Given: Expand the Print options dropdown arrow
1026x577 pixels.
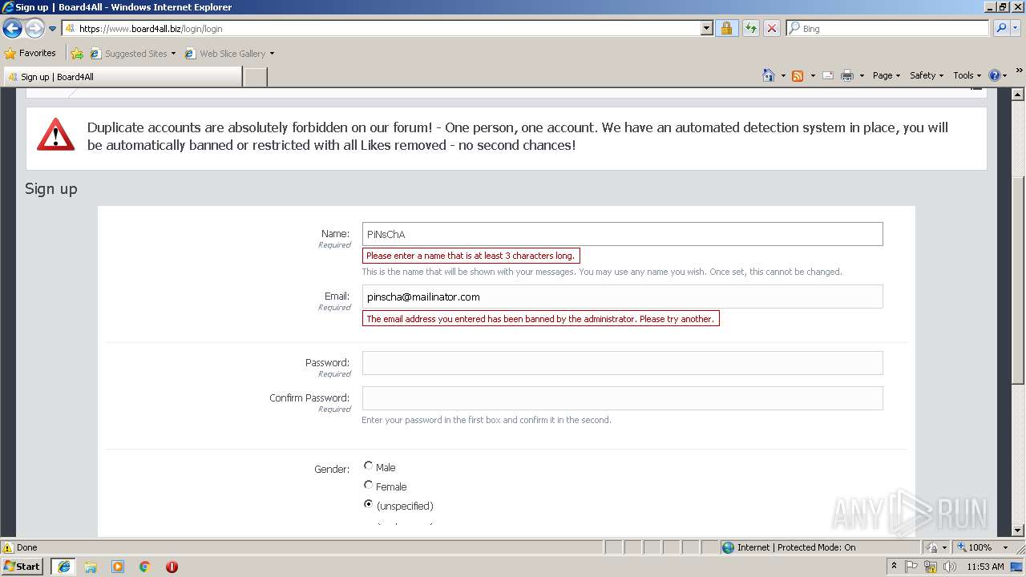Looking at the screenshot, I should click(862, 75).
